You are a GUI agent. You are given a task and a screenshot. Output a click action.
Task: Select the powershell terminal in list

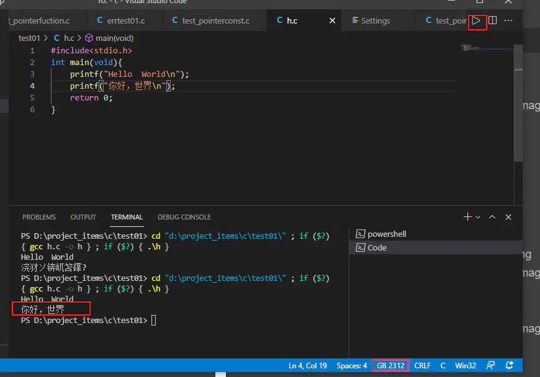click(386, 234)
